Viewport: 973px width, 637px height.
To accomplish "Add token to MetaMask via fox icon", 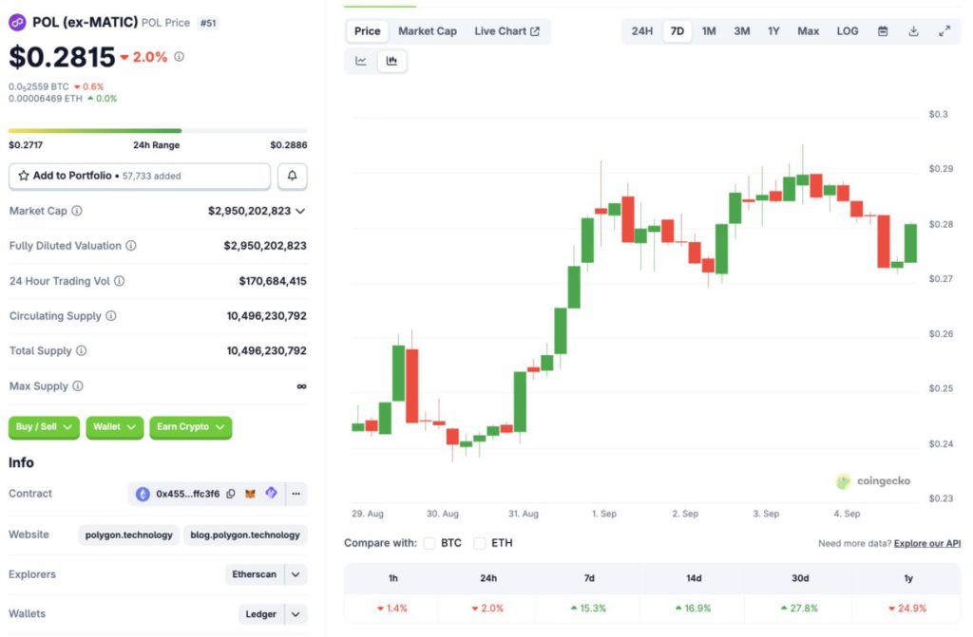I will tap(251, 494).
